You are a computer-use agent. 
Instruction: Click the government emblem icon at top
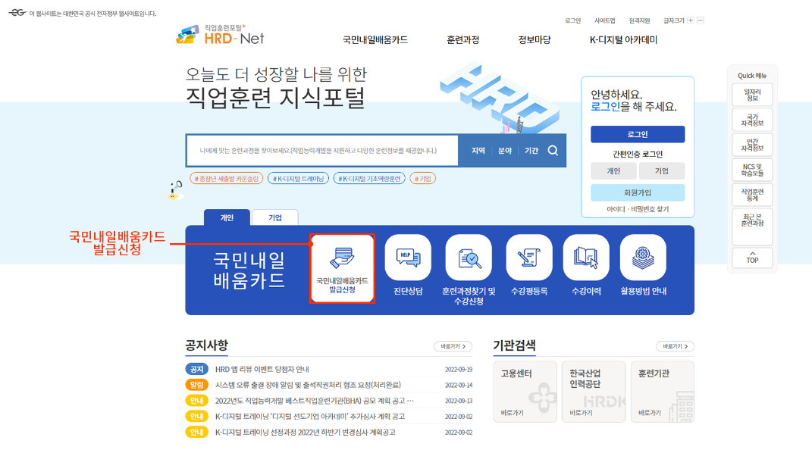point(17,13)
